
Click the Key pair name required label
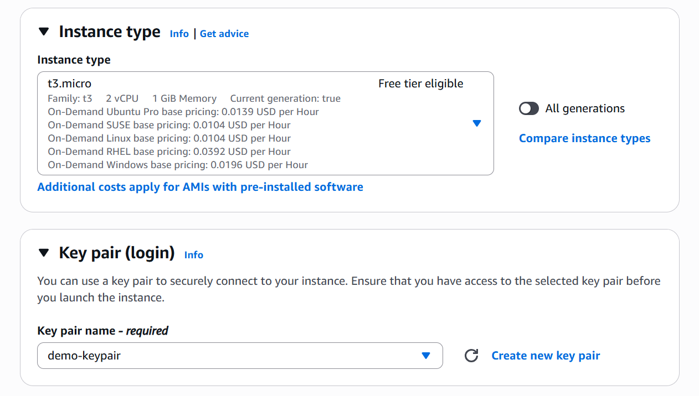pyautogui.click(x=102, y=331)
